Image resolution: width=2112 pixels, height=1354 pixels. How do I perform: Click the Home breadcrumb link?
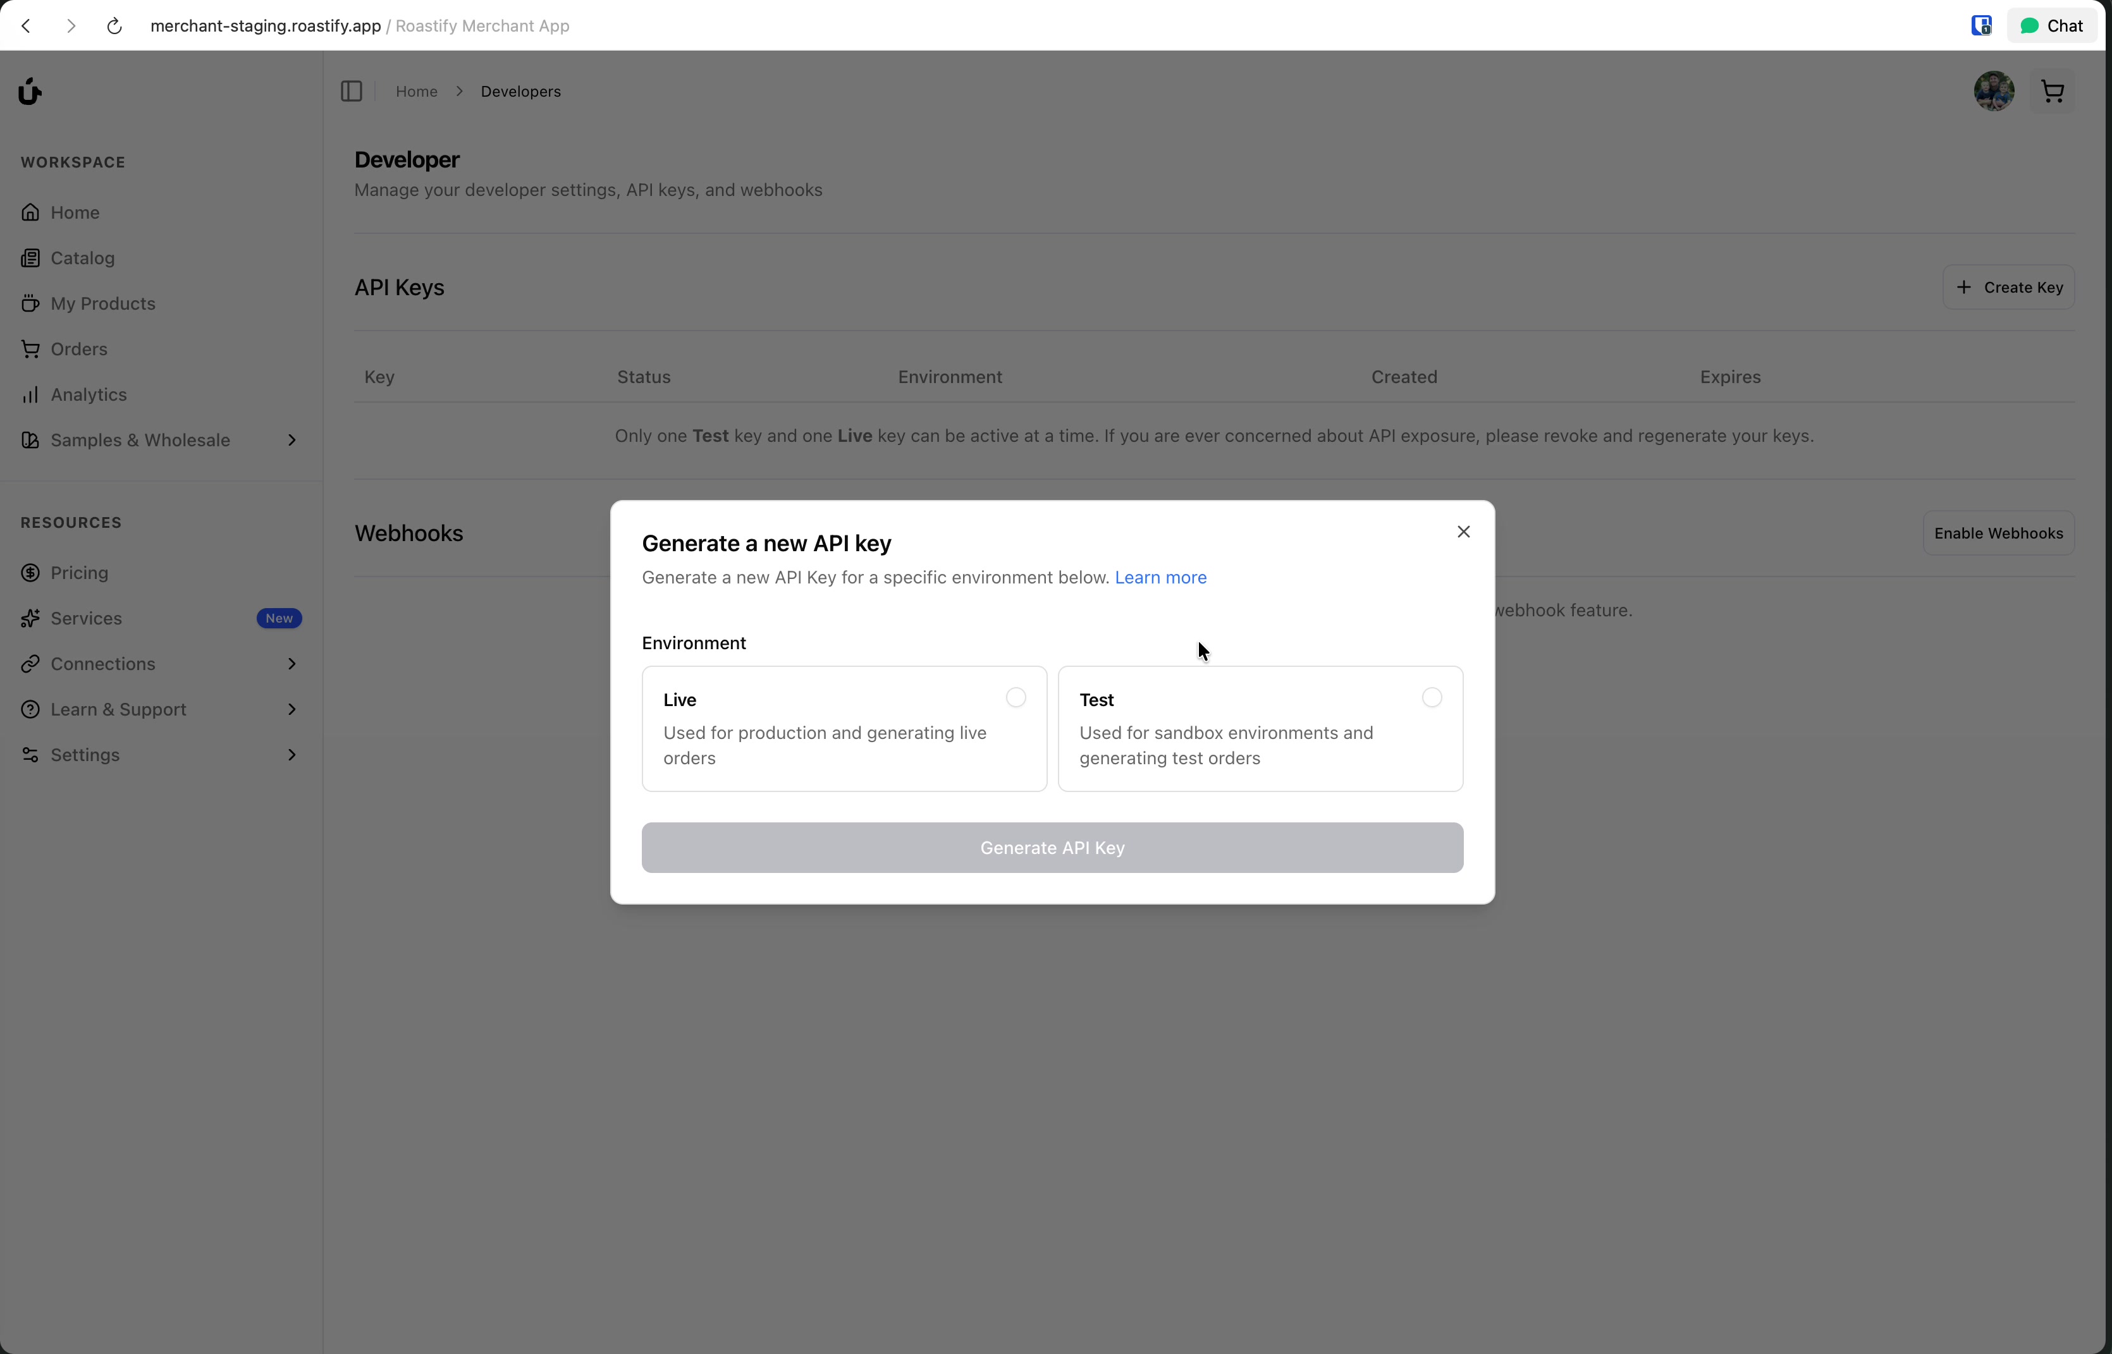coord(416,92)
